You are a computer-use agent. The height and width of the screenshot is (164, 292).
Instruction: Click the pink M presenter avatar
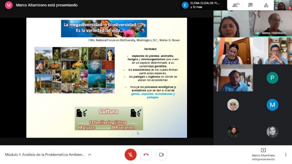coord(9,5)
